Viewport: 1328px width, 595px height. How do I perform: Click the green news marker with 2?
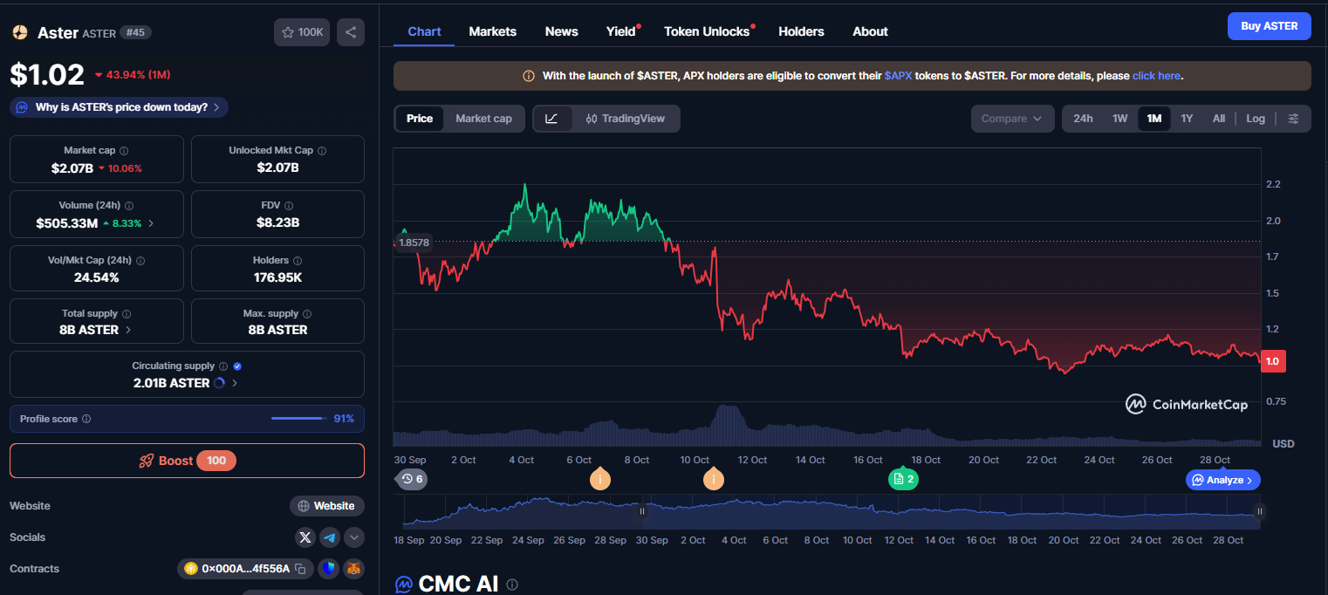tap(902, 479)
